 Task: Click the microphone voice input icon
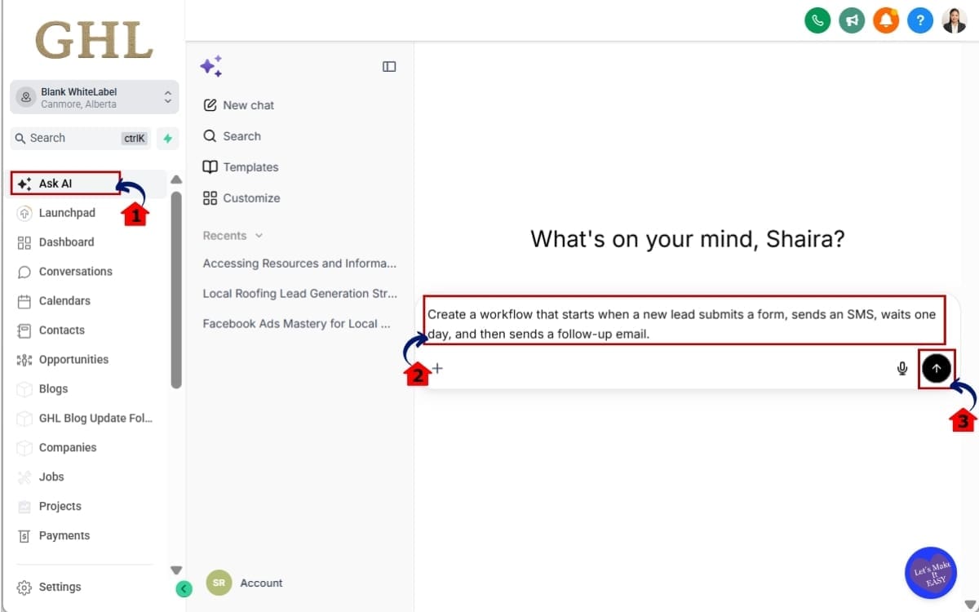pos(902,369)
